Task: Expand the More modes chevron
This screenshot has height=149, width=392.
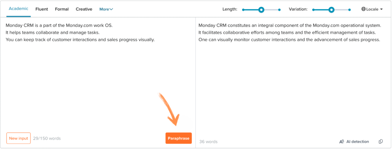Action: pyautogui.click(x=111, y=9)
